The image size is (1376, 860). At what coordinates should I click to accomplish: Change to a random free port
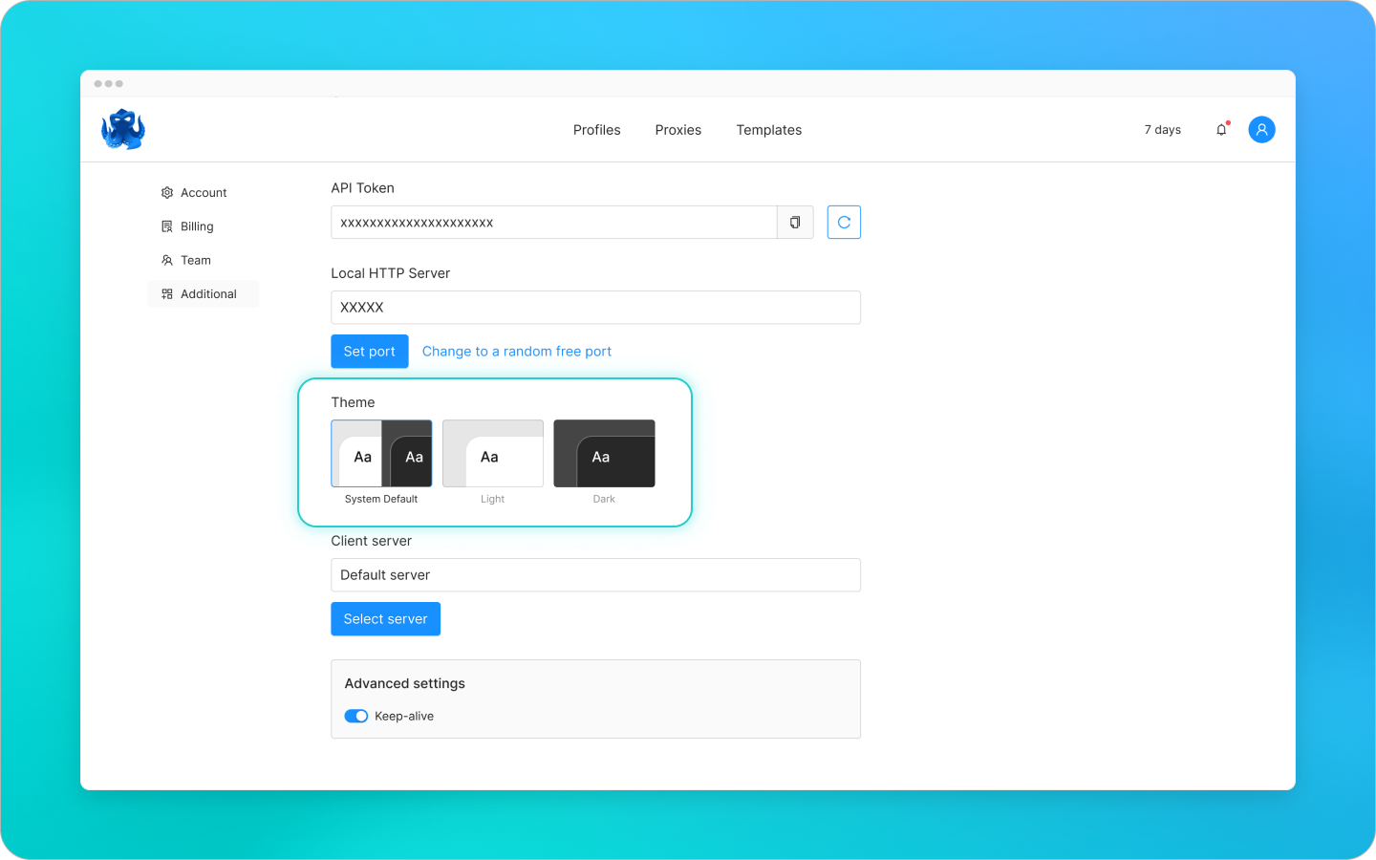[x=516, y=351]
